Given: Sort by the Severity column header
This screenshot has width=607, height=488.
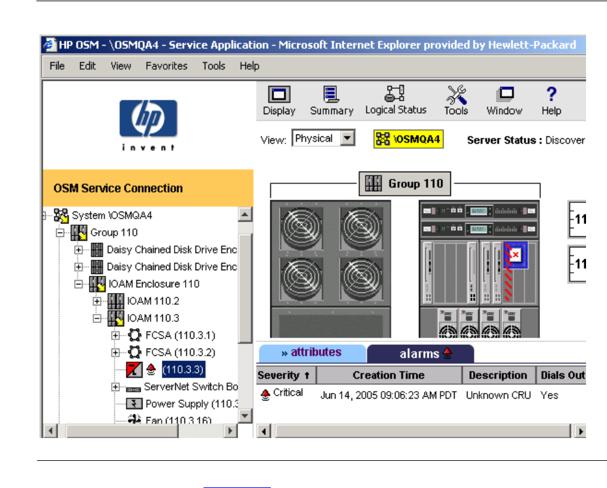Looking at the screenshot, I should [286, 375].
